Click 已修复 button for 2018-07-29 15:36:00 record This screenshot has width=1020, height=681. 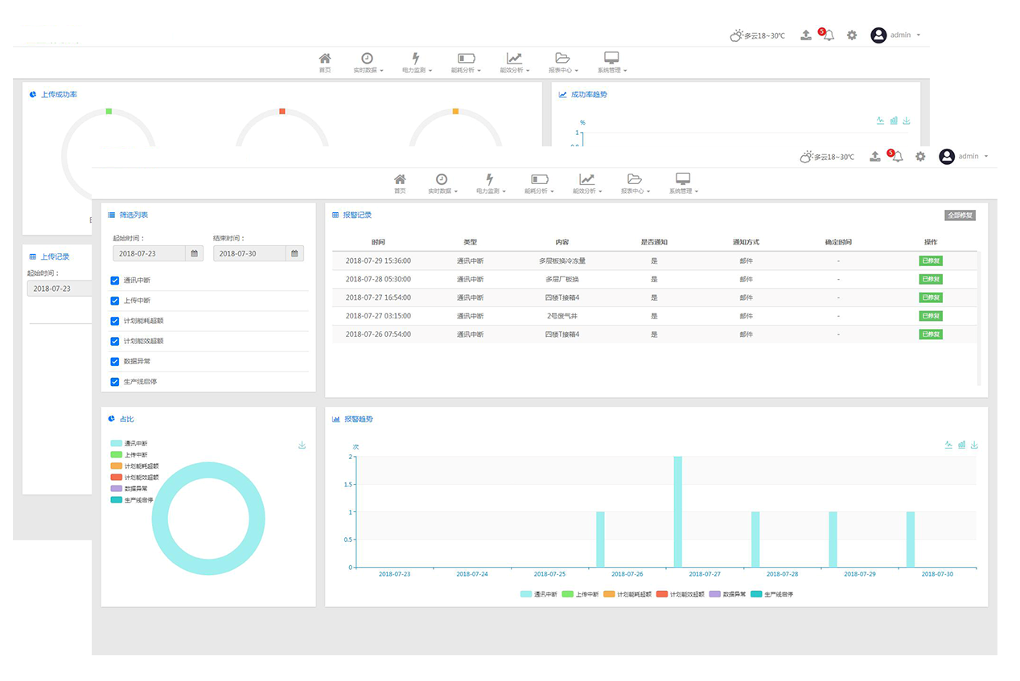coord(930,261)
